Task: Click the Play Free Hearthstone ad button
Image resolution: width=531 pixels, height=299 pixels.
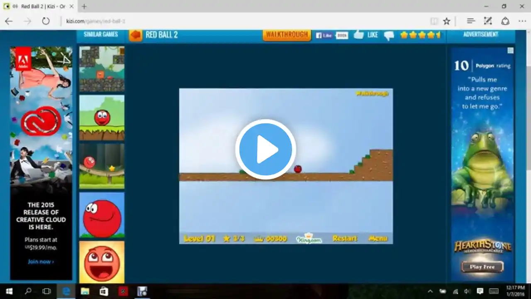Action: [482, 267]
